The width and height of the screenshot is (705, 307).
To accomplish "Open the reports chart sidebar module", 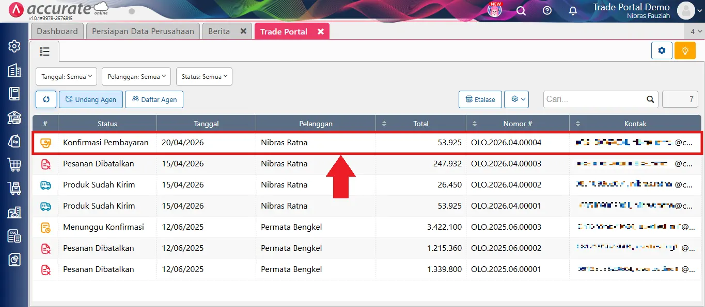I will click(14, 260).
